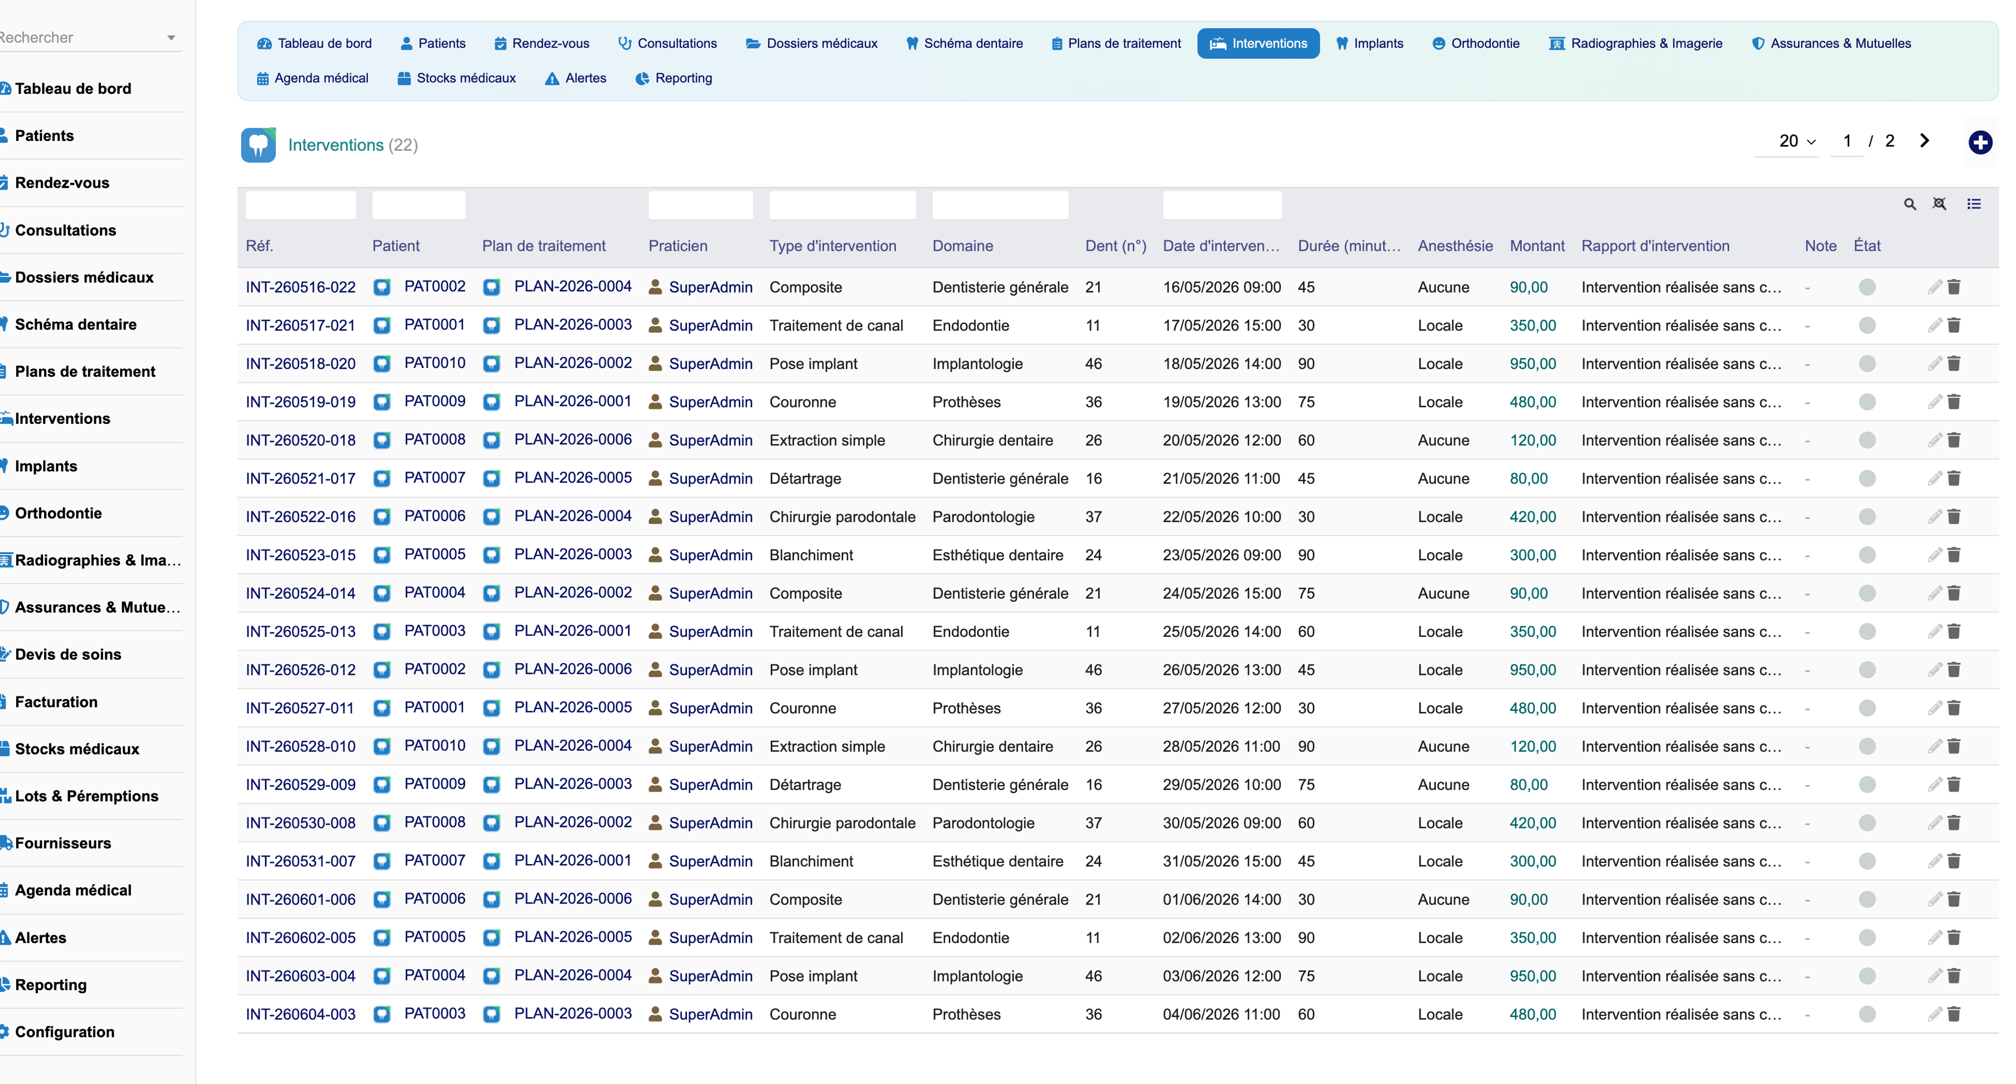Click the Date d'intervention filter field
This screenshot has width=2016, height=1084.
pos(1221,205)
